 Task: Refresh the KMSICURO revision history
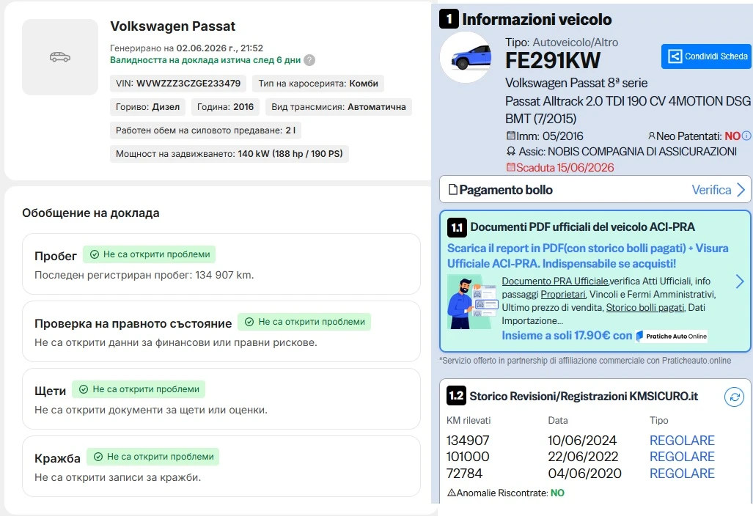pyautogui.click(x=734, y=397)
